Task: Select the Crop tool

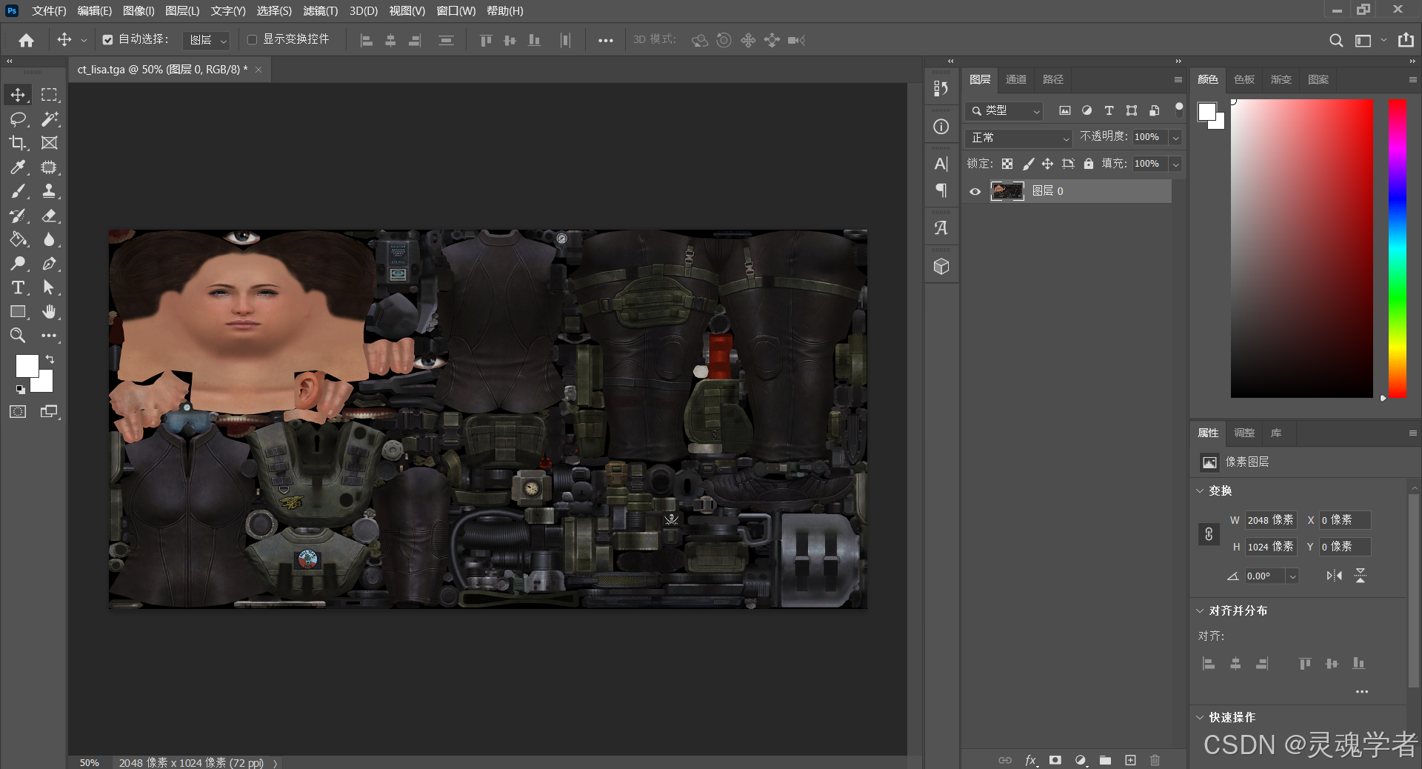Action: coord(18,143)
